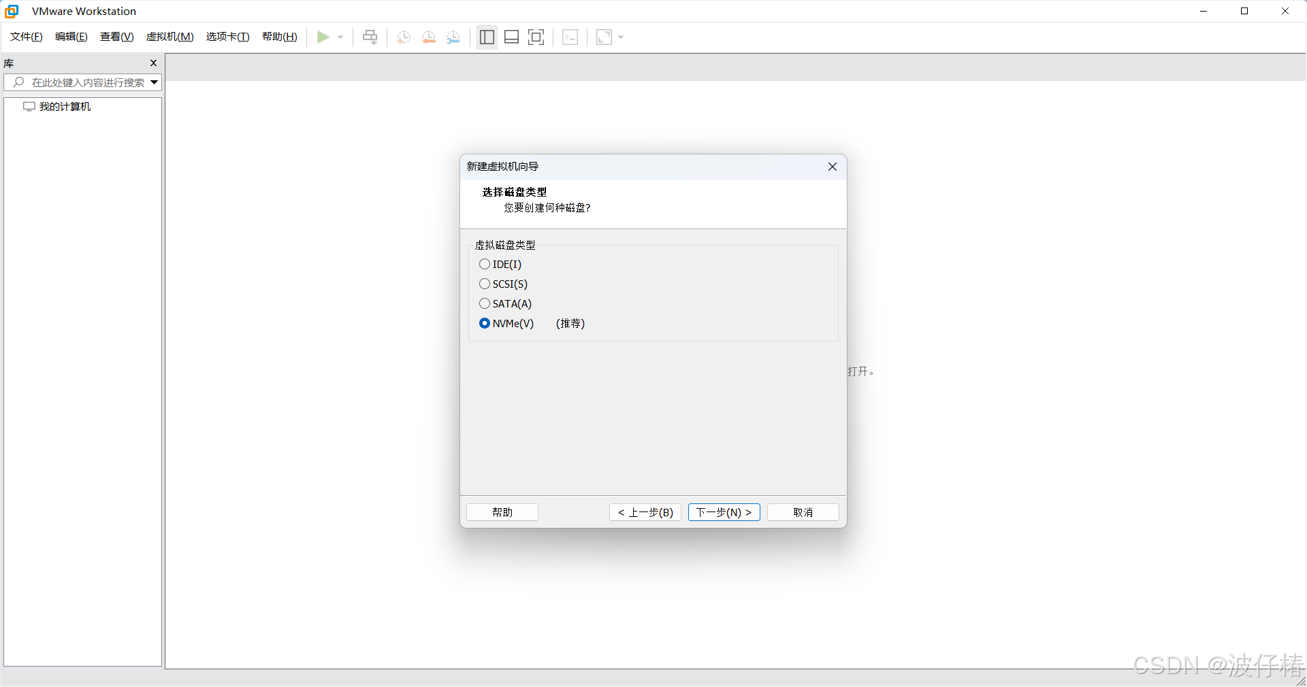The width and height of the screenshot is (1307, 687).
Task: Click 取消 to cancel the wizard
Action: (x=803, y=512)
